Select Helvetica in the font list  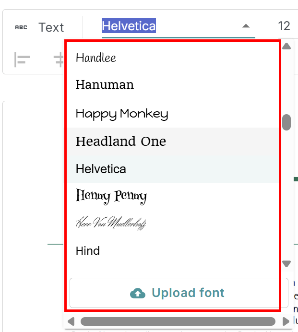click(101, 169)
